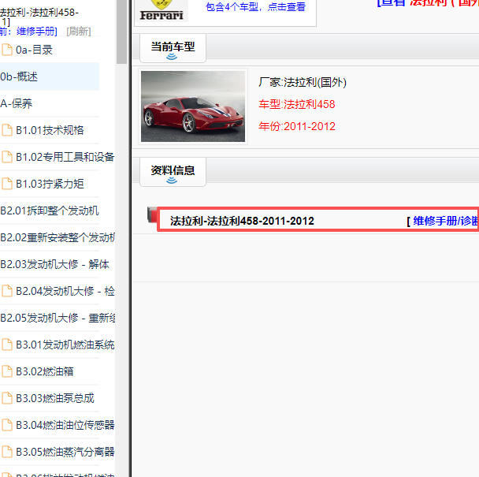
Task: Click the B1.01技术规格 label
Action: click(50, 130)
